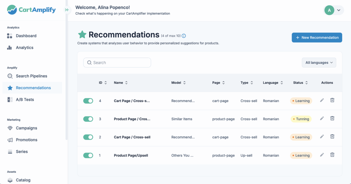
Task: Click the user avatar A icon
Action: tap(329, 10)
